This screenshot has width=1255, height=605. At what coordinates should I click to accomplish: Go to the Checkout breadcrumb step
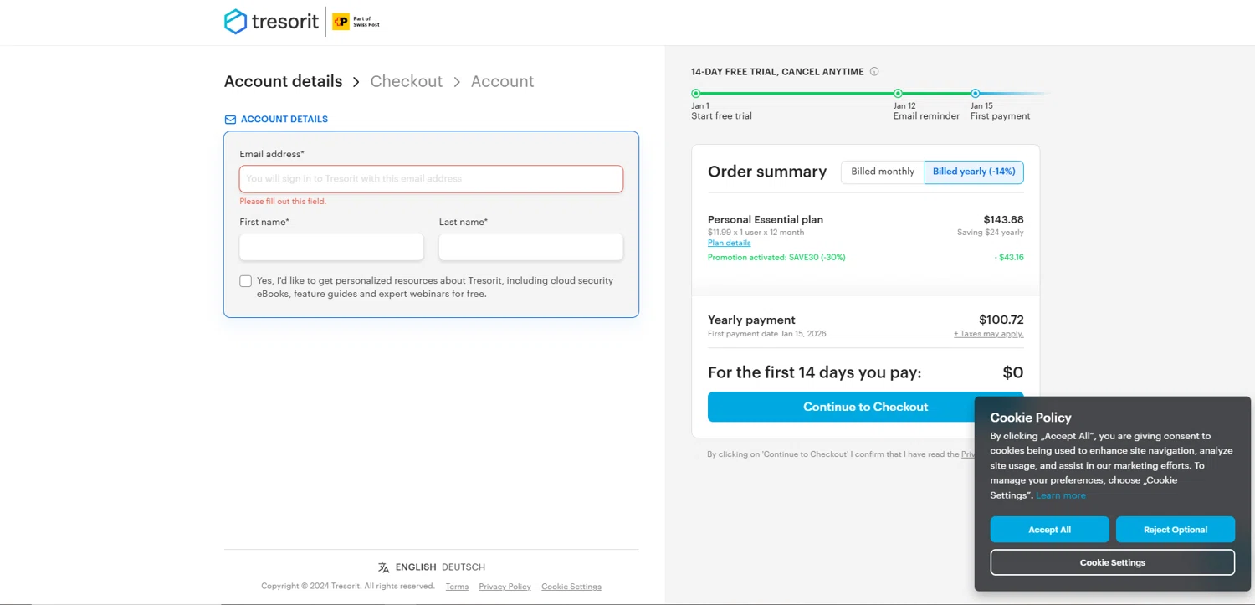click(x=406, y=81)
